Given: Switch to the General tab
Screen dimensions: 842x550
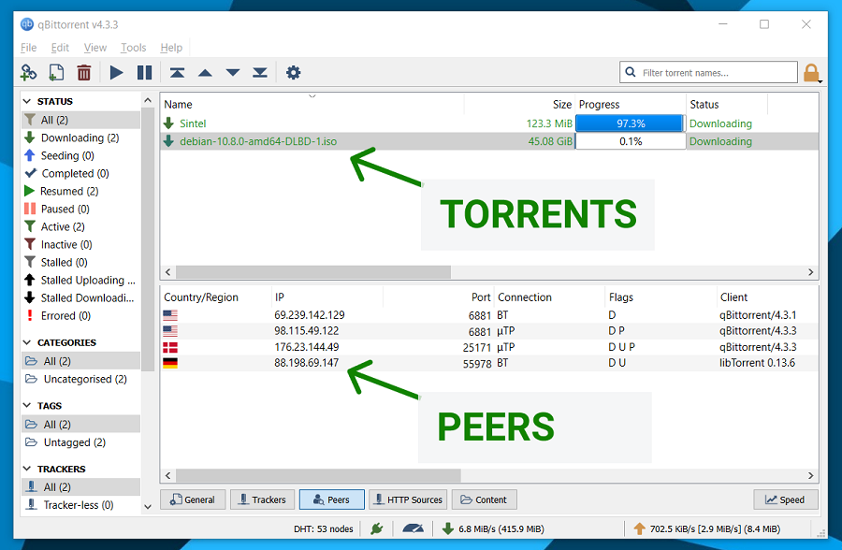Looking at the screenshot, I should point(193,499).
